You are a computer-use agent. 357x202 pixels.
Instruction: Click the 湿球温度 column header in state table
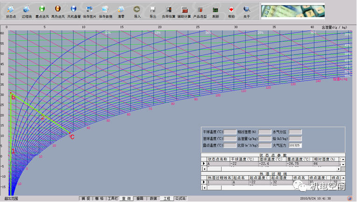coord(273,159)
